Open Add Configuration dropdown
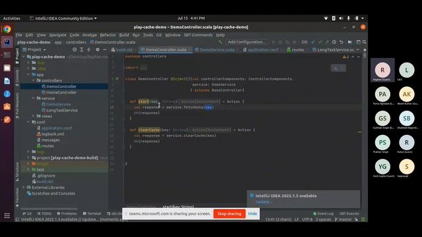Viewport: 422px width, 237px height. pyautogui.click(x=247, y=42)
